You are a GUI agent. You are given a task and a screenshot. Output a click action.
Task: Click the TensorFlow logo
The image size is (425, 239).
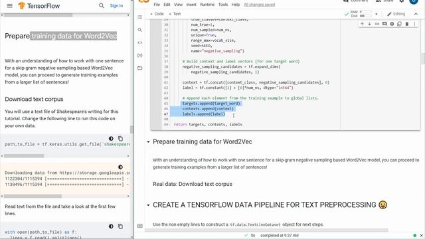39,6
